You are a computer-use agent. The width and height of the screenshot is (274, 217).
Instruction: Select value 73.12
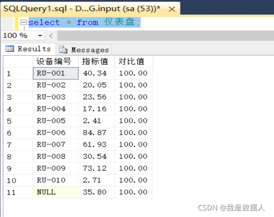pyautogui.click(x=96, y=168)
